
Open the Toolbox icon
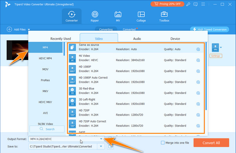coord(164,16)
